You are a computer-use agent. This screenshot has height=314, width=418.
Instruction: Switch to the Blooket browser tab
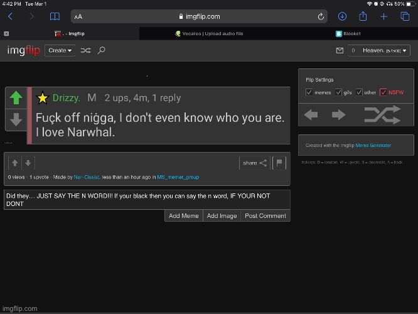347,34
